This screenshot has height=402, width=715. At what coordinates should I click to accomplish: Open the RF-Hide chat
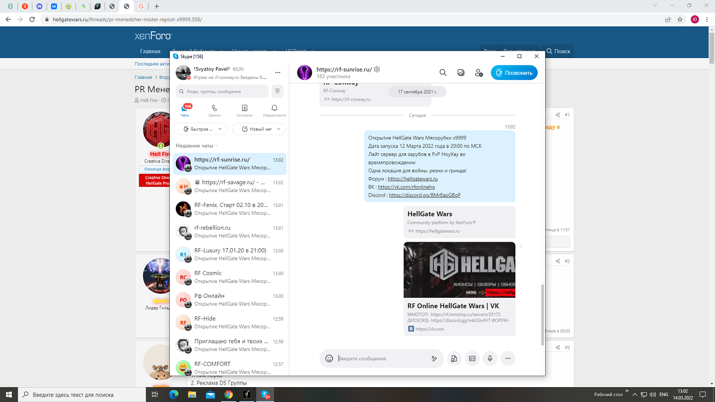(228, 323)
